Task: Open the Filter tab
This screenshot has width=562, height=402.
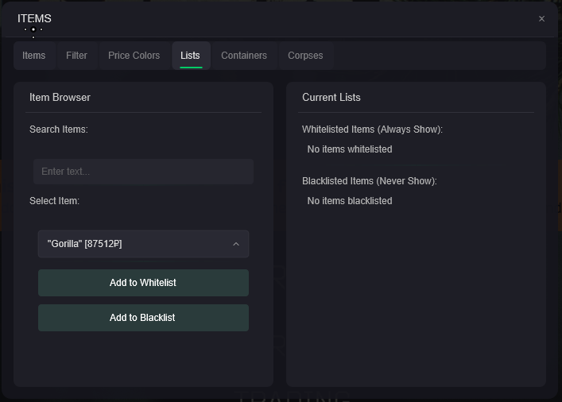Action: pos(76,56)
